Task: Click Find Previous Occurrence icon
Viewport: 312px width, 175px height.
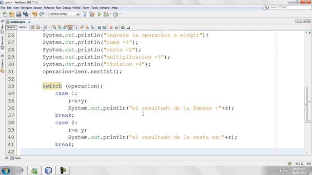Action: tap(59, 27)
